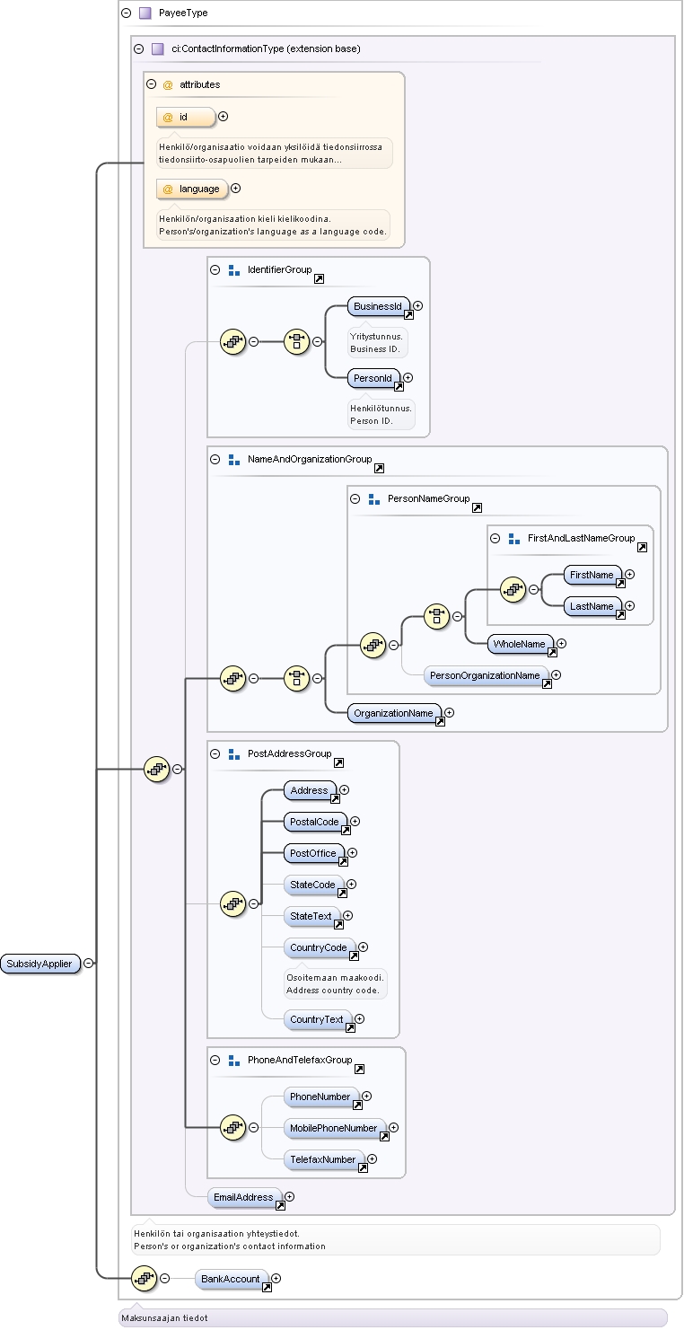684x1330 pixels.
Task: Select the MobilePhoneNumber element
Action: [x=335, y=1128]
